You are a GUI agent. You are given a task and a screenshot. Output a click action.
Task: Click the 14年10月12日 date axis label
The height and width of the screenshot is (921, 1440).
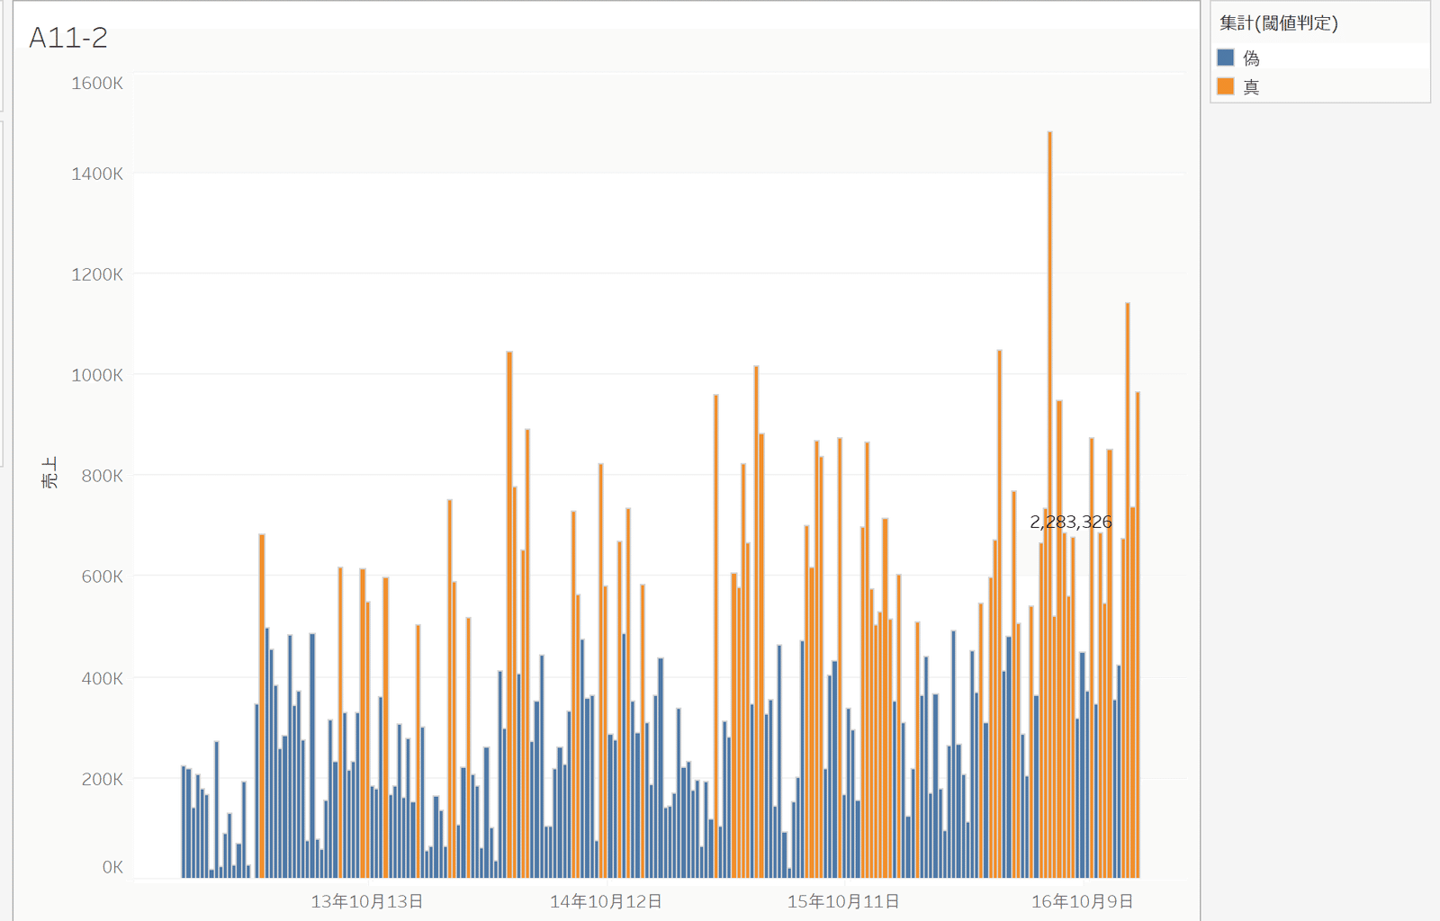[606, 901]
